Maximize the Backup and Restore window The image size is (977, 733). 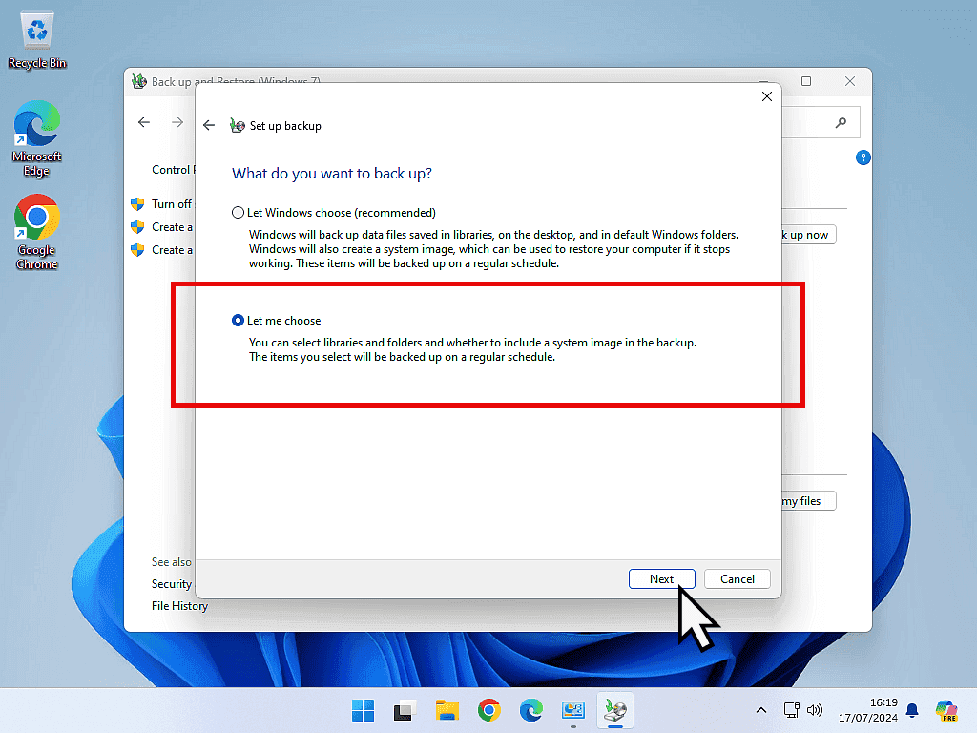[806, 81]
